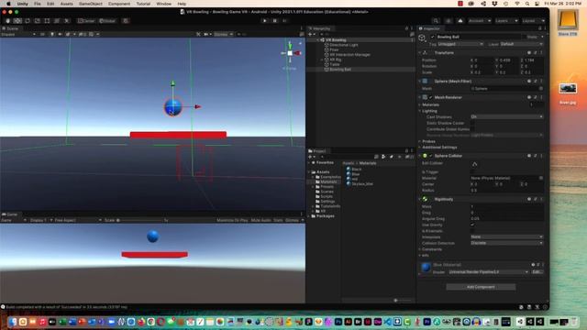Image resolution: width=587 pixels, height=330 pixels.
Task: Select the Black material asset
Action: (x=354, y=169)
